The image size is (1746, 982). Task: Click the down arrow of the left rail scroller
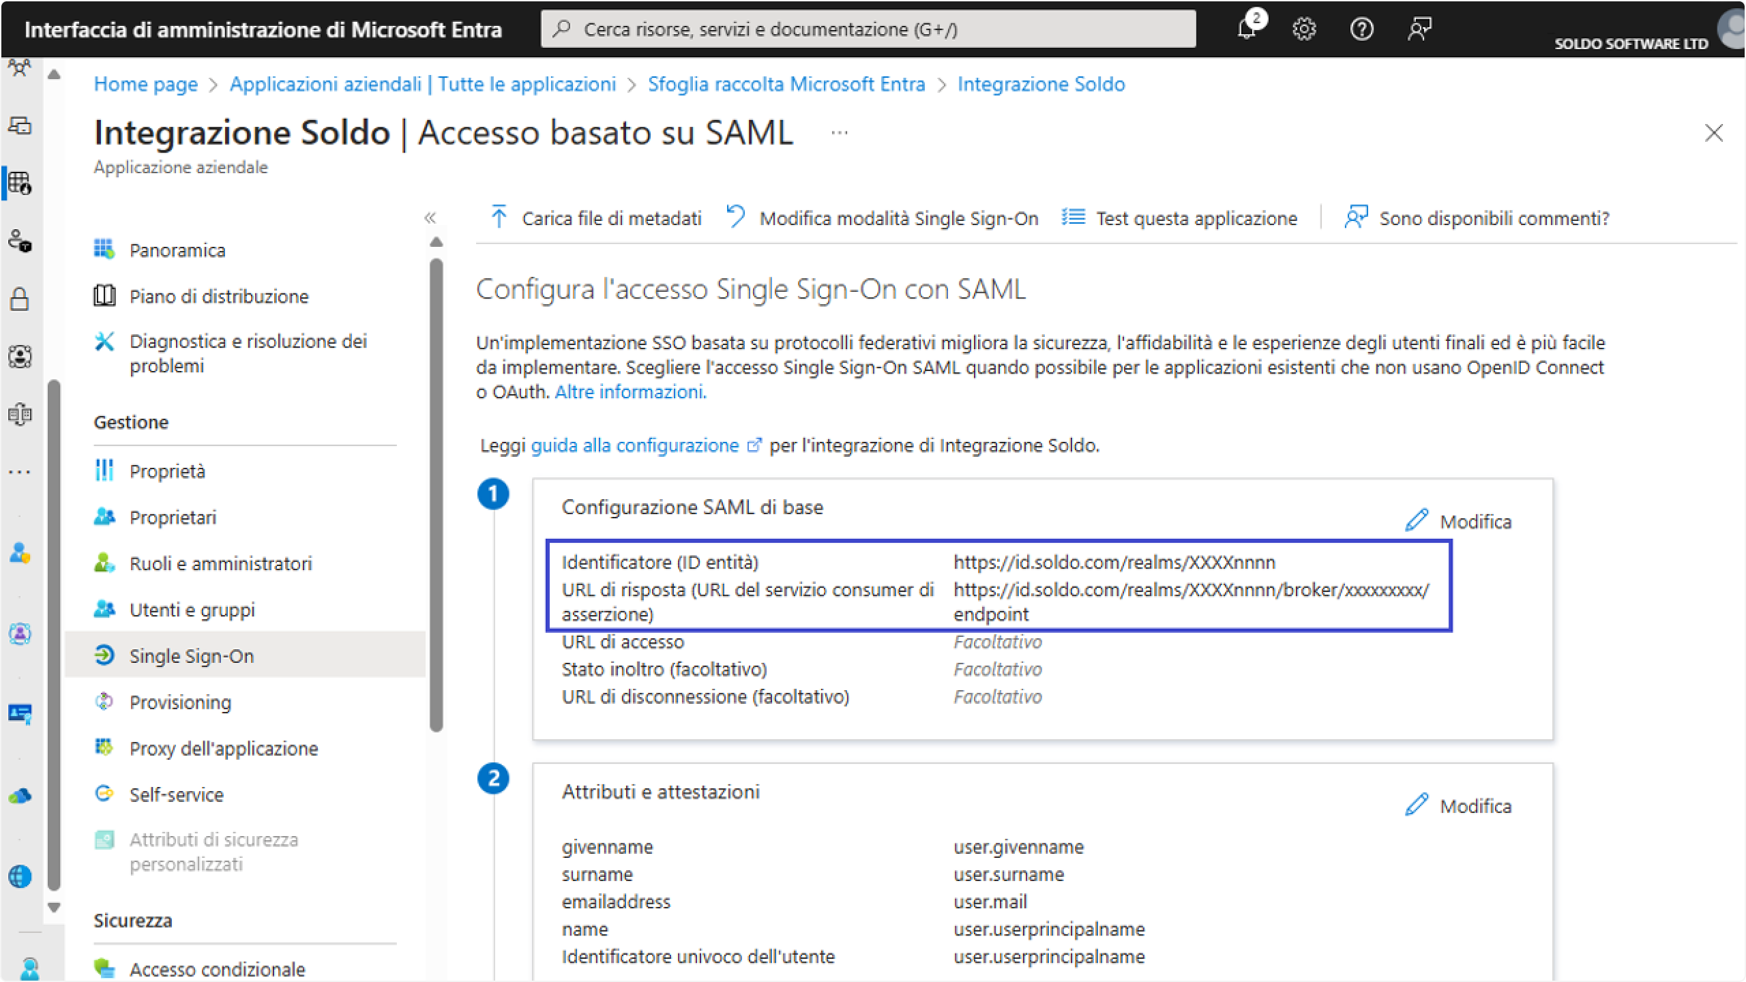55,908
